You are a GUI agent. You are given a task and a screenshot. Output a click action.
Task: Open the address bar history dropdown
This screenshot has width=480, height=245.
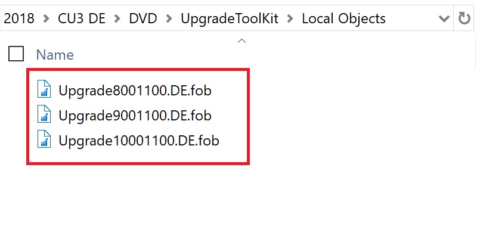pyautogui.click(x=444, y=18)
